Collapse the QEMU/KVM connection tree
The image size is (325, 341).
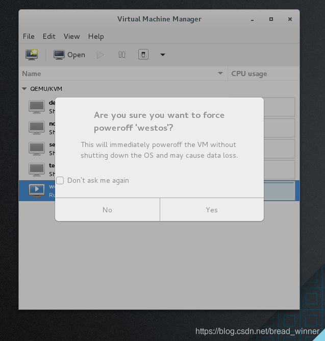click(x=24, y=89)
